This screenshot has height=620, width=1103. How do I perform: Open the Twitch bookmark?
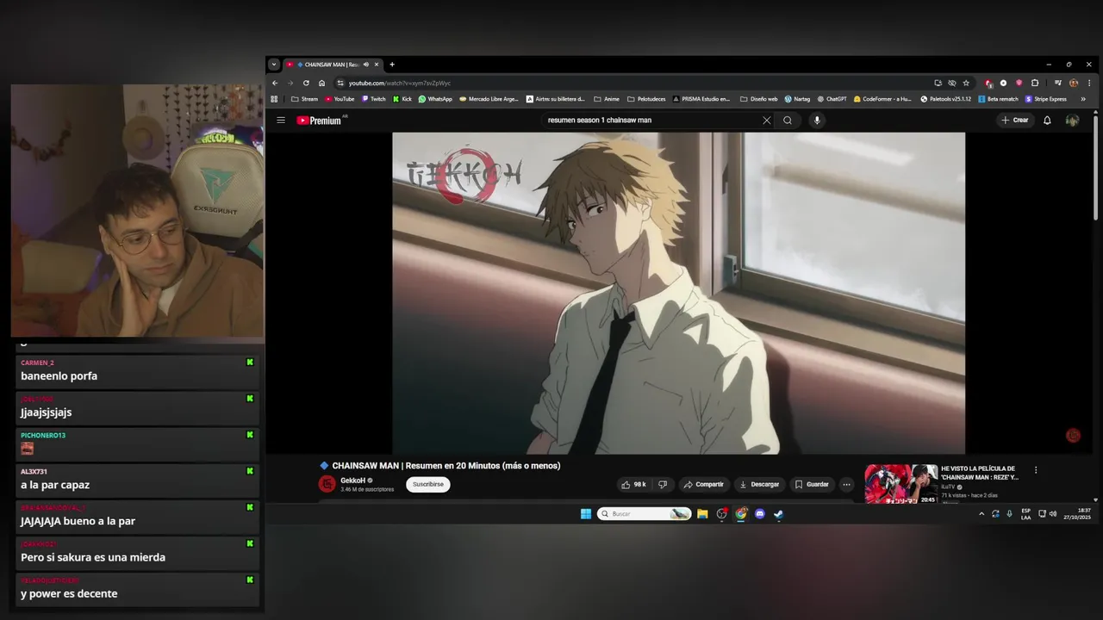pos(374,99)
